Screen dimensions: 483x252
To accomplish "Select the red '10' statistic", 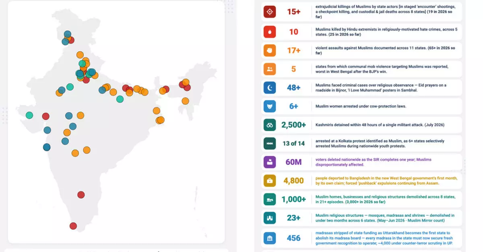I will [294, 32].
